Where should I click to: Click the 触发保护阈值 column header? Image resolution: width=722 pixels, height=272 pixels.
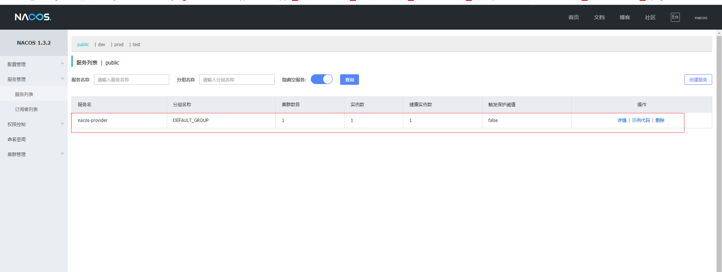point(527,105)
